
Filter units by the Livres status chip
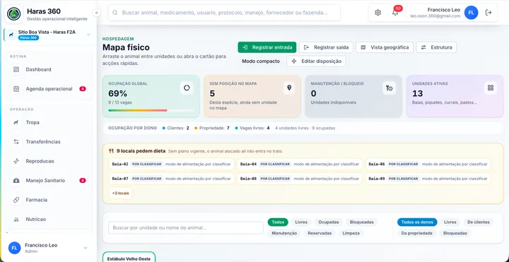pyautogui.click(x=301, y=222)
